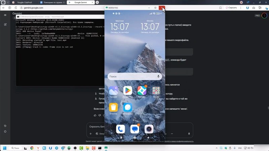This screenshot has height=151, width=269.
Task: Open Google Chrome from the taskbar
Action: [x=32, y=148]
